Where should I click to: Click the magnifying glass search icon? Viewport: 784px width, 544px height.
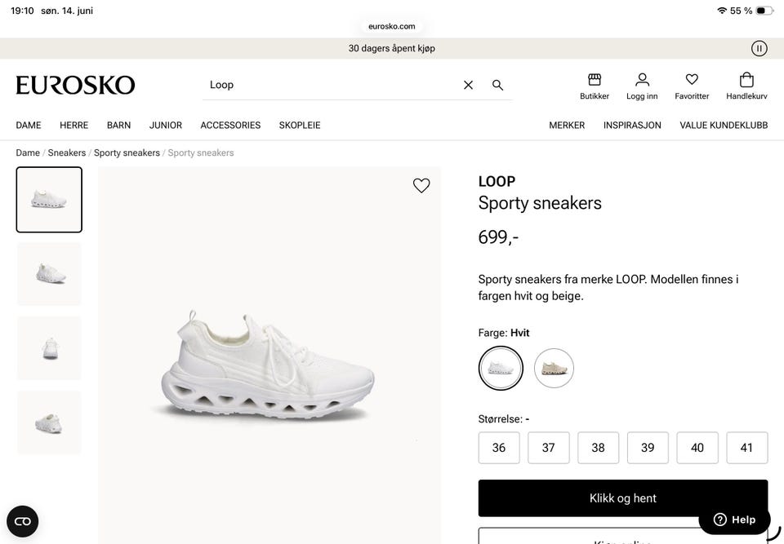[497, 85]
